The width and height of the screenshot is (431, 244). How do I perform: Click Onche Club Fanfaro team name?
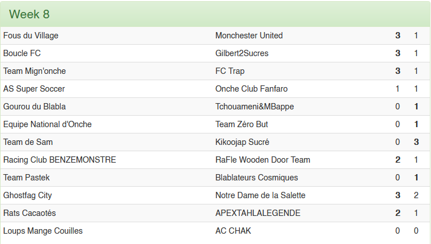click(251, 89)
